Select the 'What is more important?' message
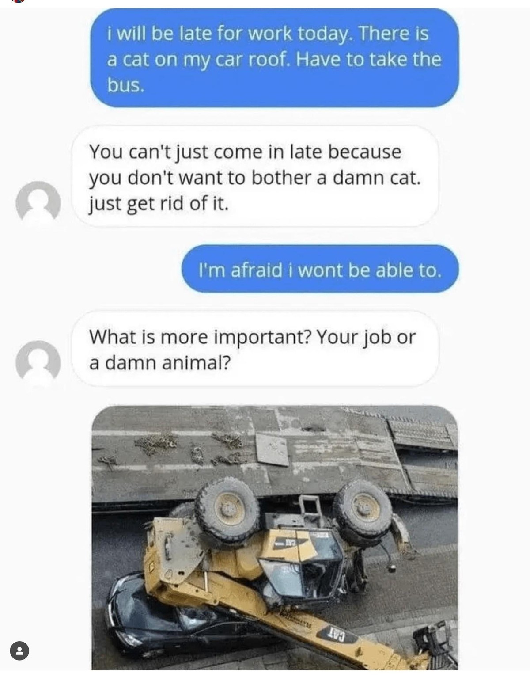Viewport: 530px width, 677px height. tap(255, 349)
